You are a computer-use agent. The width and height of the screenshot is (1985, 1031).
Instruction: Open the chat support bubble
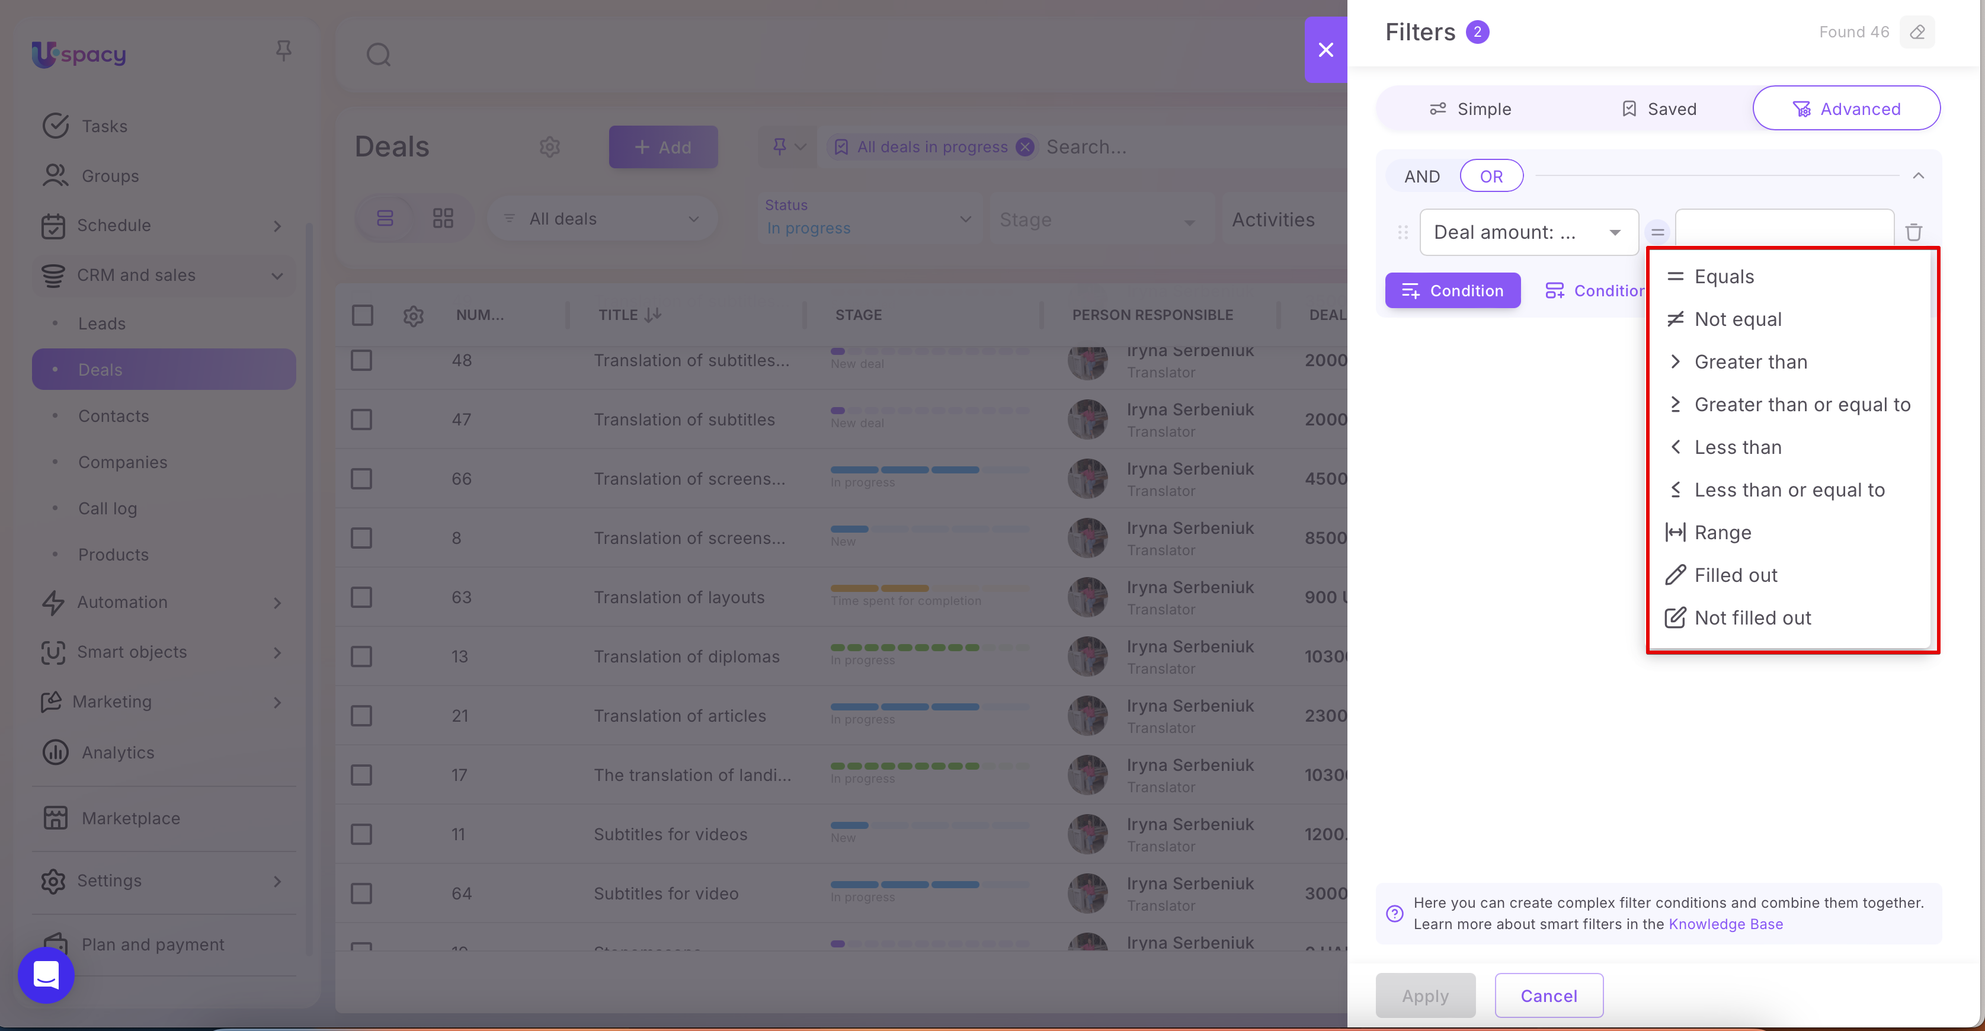46,975
